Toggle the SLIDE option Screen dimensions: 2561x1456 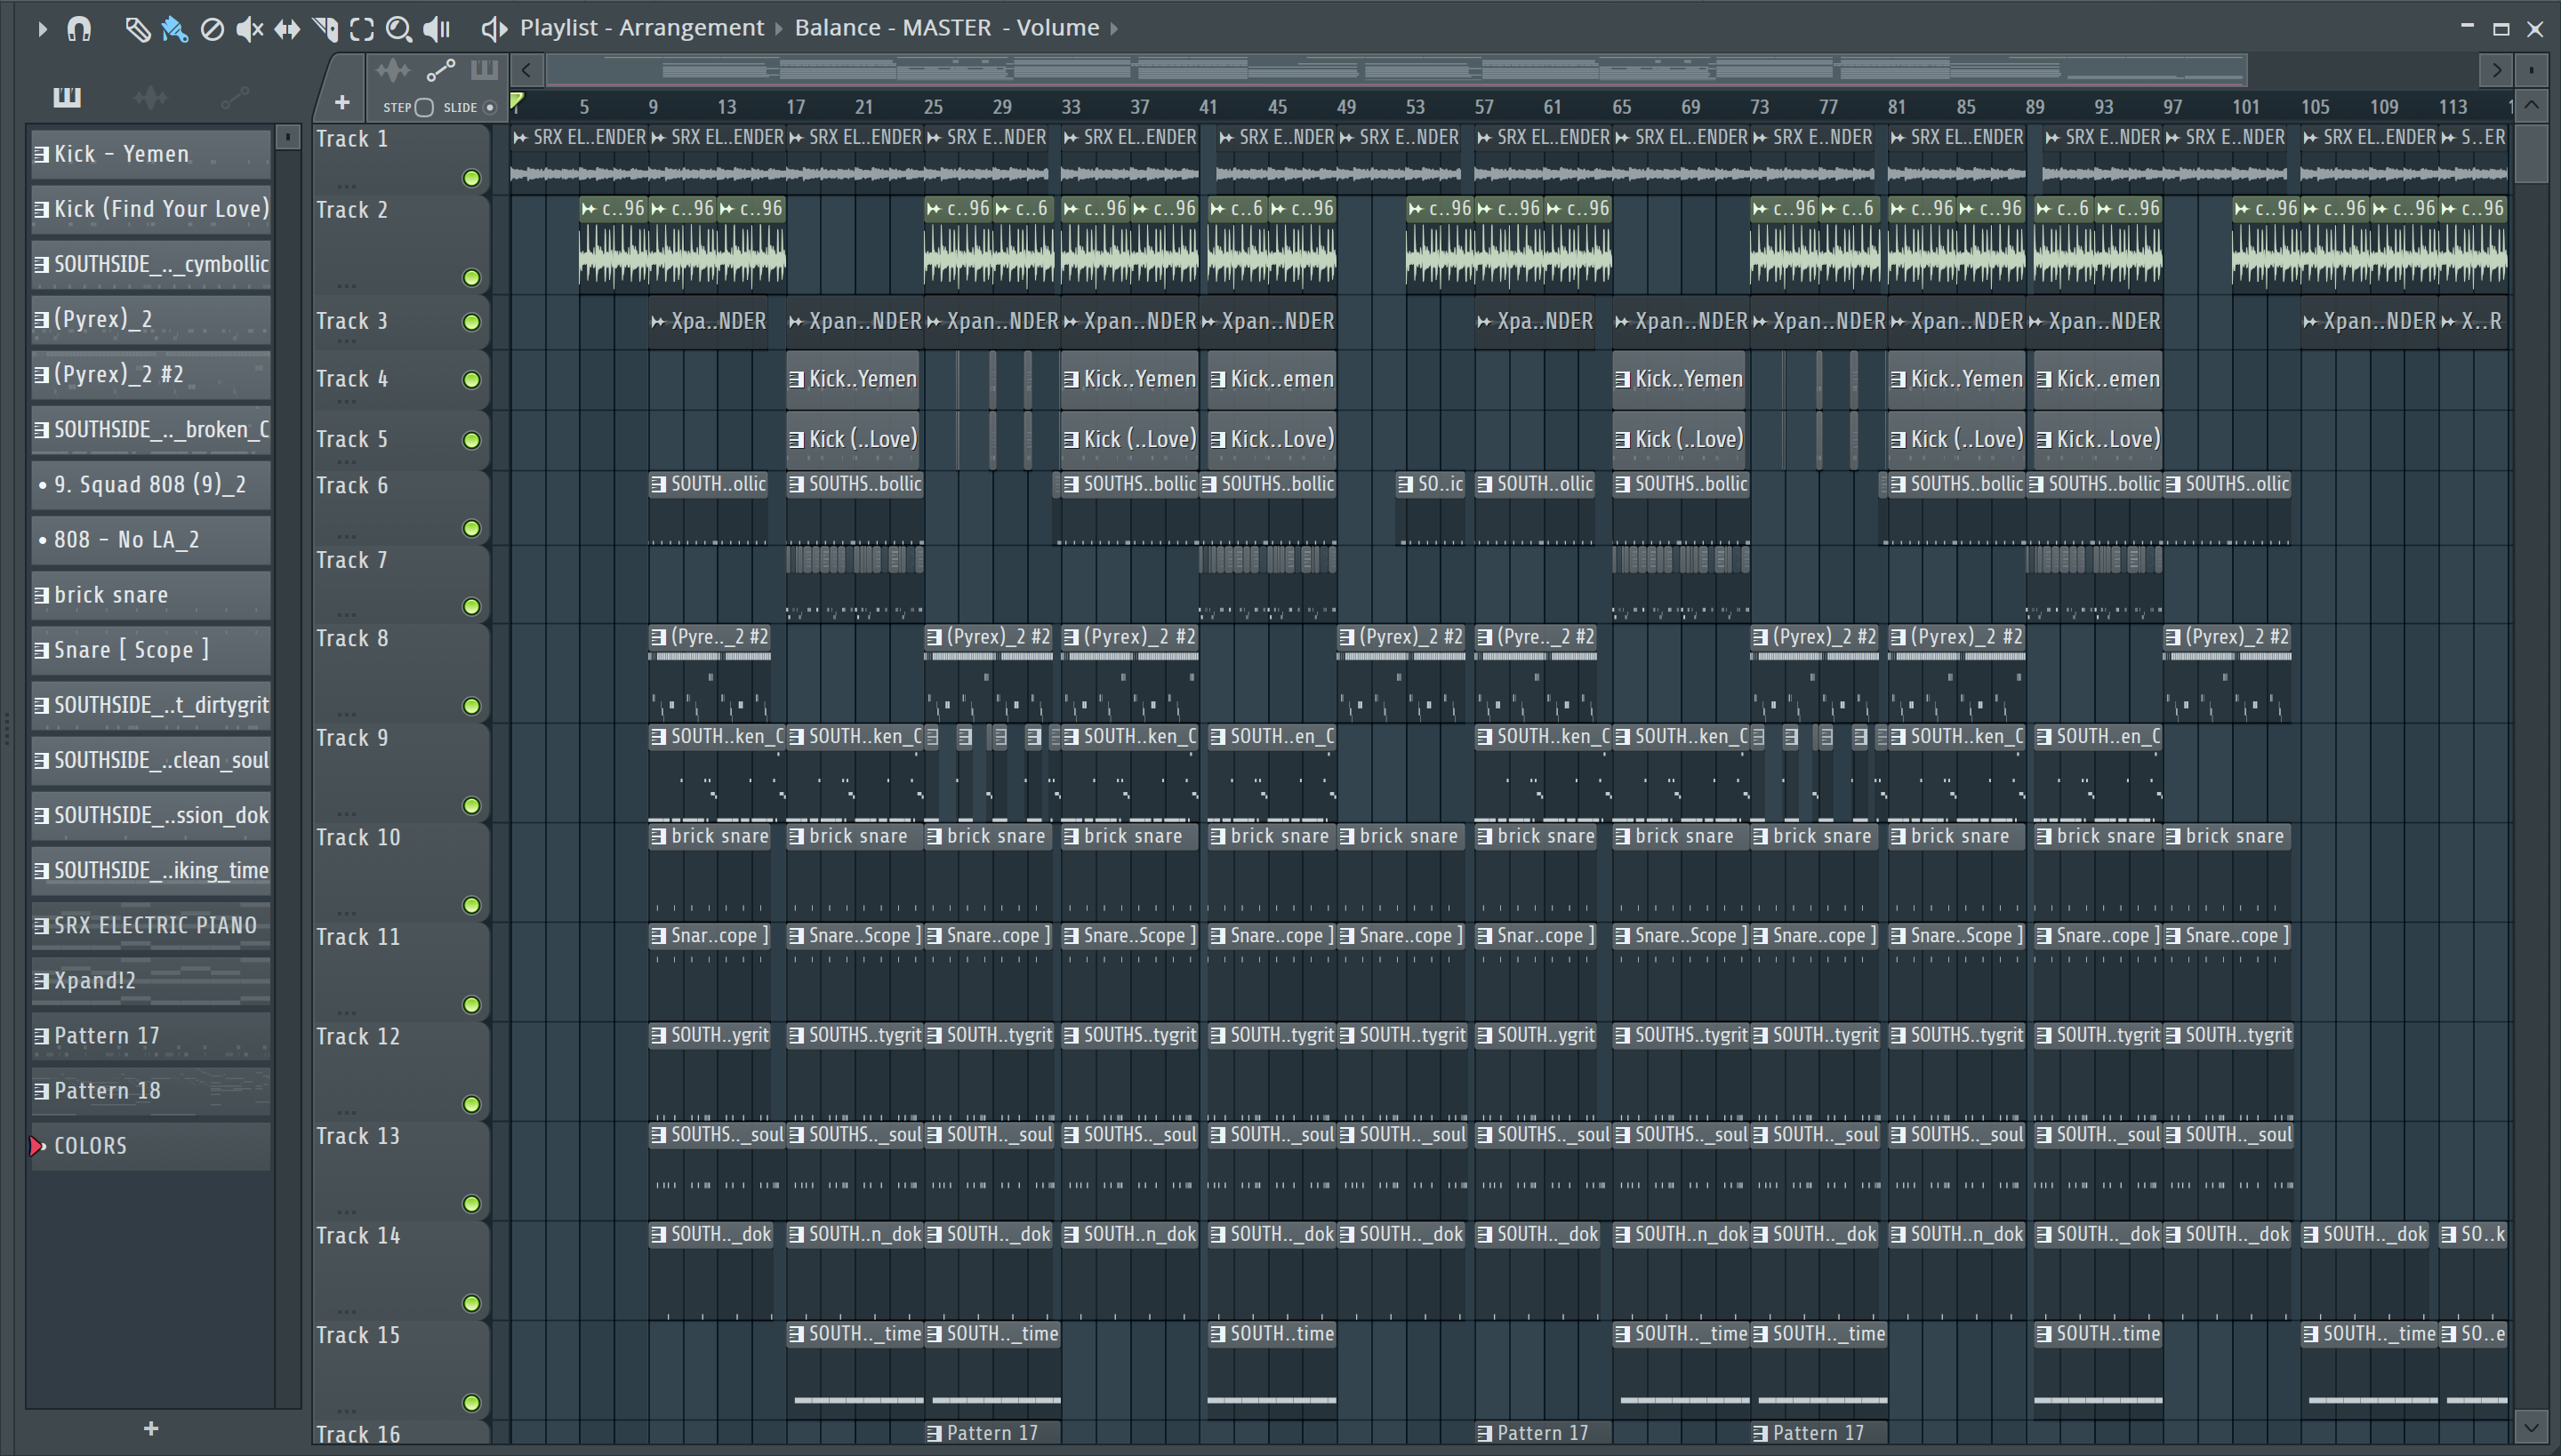489,107
